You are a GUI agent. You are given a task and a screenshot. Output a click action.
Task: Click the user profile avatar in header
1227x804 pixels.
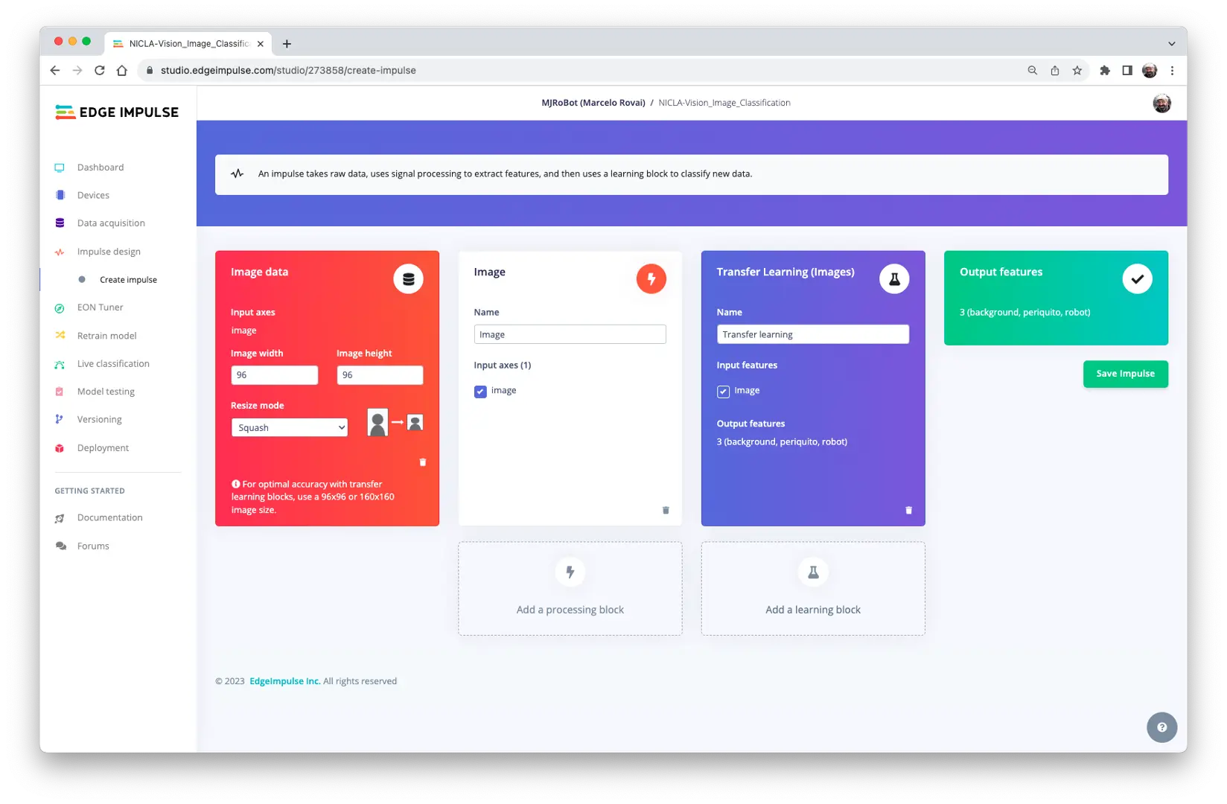[1161, 103]
